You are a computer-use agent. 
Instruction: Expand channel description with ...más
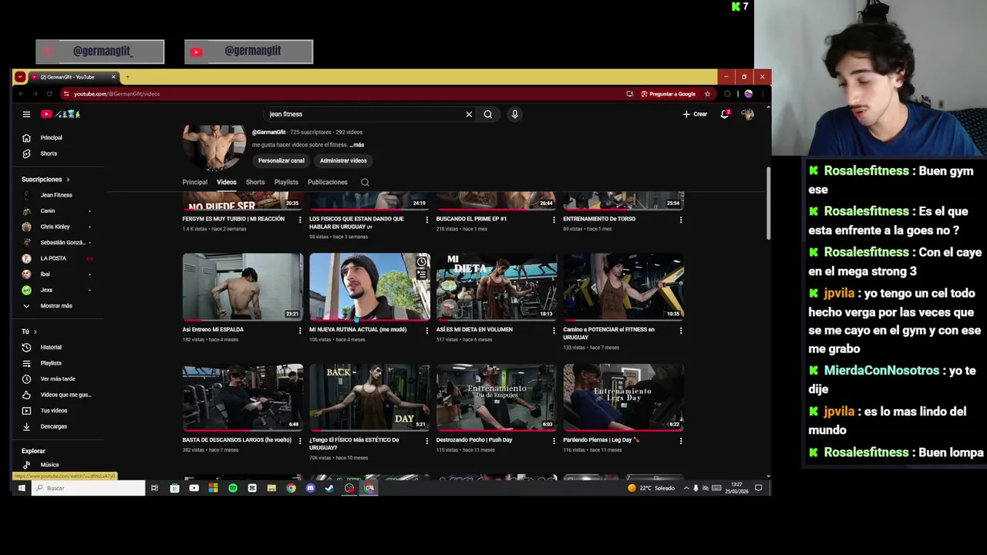click(357, 145)
